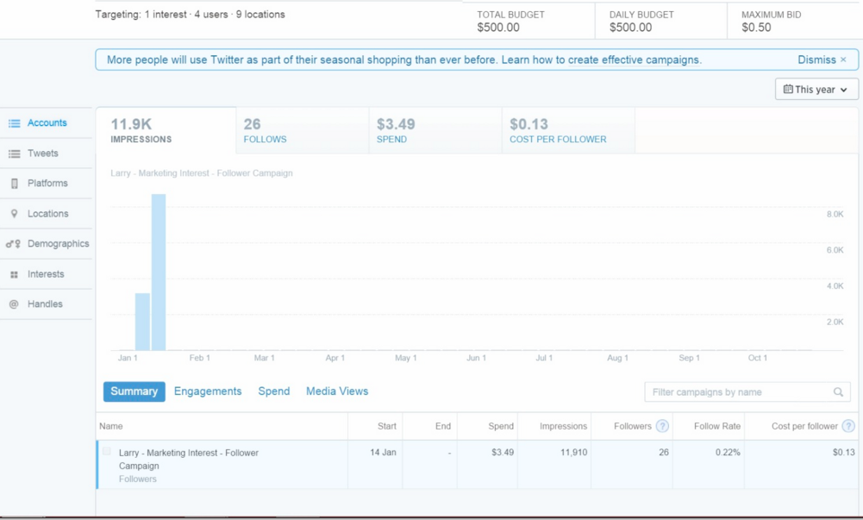Click the Locations pin icon
Image resolution: width=863 pixels, height=520 pixels.
[14, 214]
